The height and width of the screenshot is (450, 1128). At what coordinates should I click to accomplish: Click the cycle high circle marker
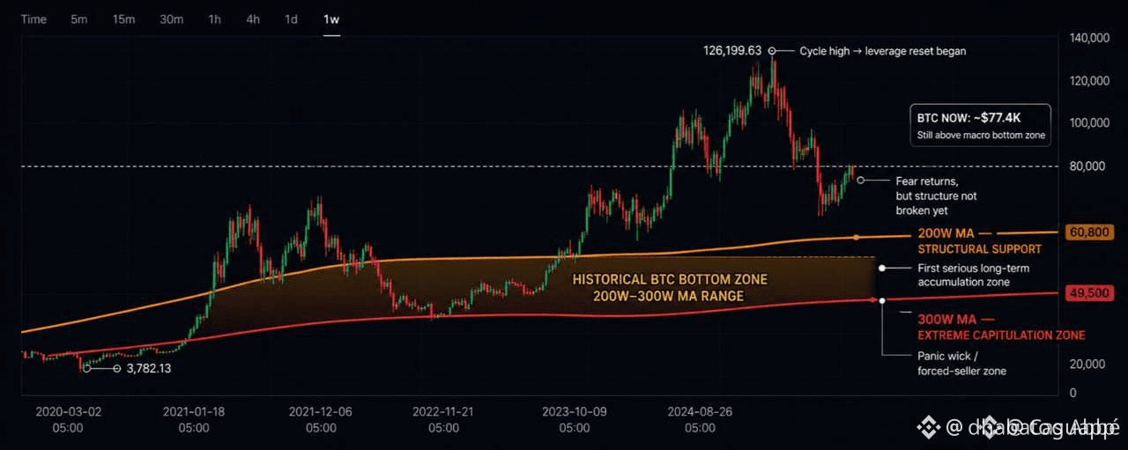773,51
